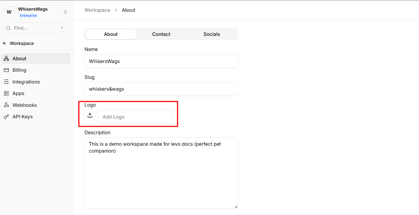419x215 pixels.
Task: Click into the Slug input field
Action: (161, 89)
